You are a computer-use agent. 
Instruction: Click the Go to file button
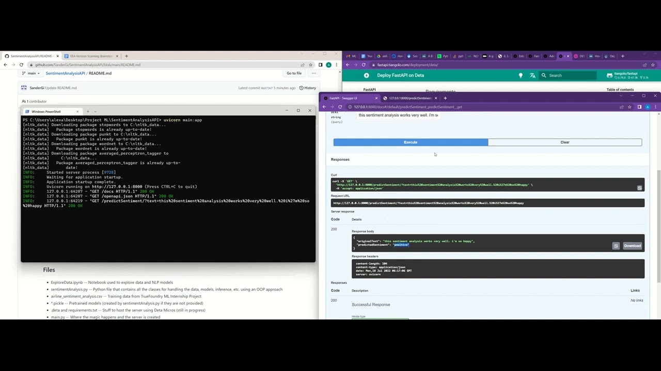point(294,73)
